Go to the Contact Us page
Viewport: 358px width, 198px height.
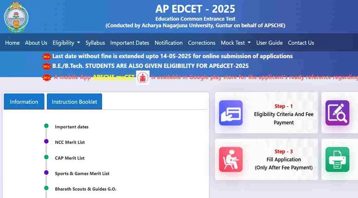pyautogui.click(x=301, y=43)
